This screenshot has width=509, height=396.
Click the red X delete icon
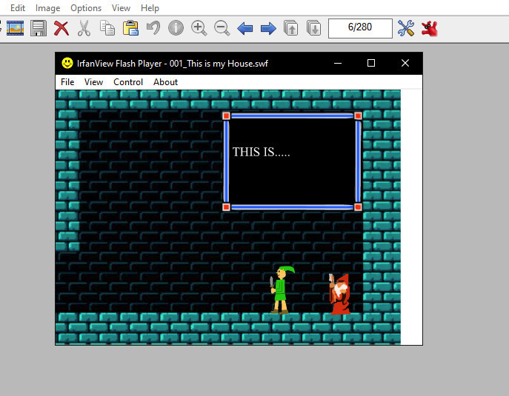pyautogui.click(x=61, y=28)
